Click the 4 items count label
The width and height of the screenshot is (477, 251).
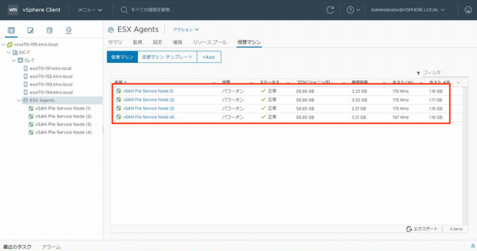[456, 229]
